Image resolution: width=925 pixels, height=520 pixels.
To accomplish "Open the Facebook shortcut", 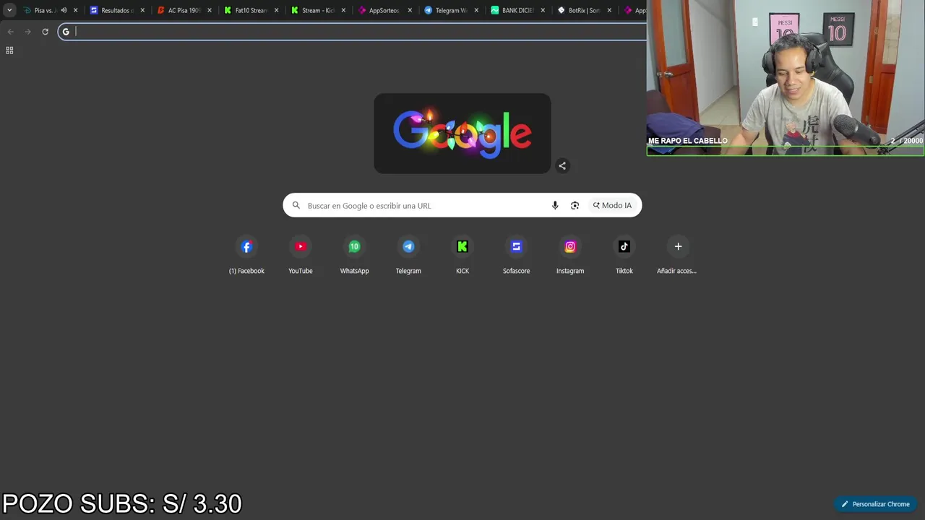I will tap(246, 256).
